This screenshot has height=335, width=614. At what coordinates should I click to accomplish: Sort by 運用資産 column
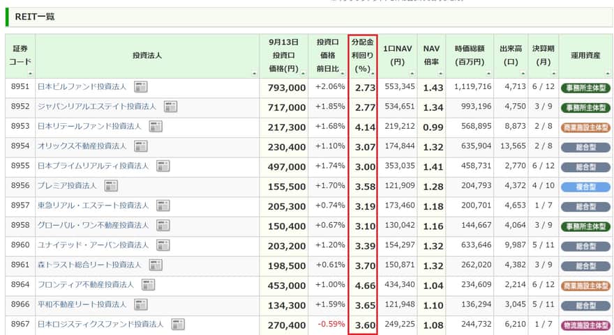click(608, 74)
